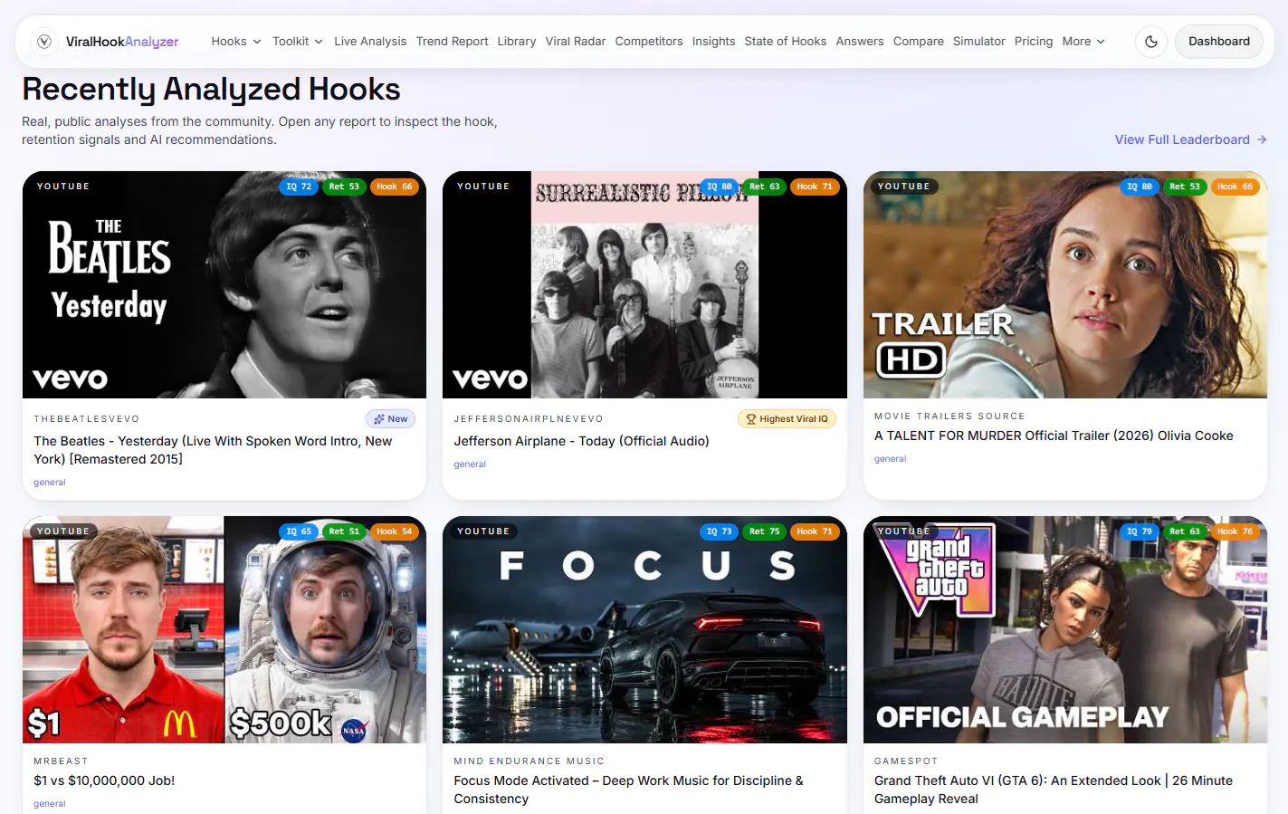Select the Compare nav link
The width and height of the screenshot is (1288, 814).
(919, 42)
